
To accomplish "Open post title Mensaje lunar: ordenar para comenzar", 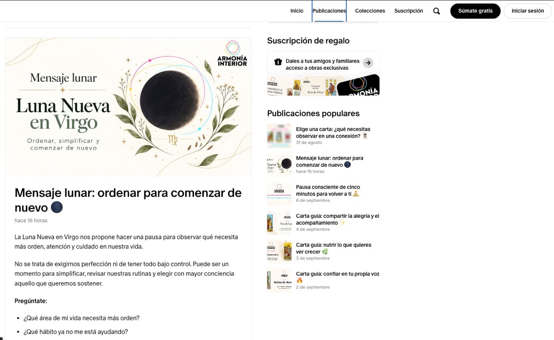I will point(128,200).
